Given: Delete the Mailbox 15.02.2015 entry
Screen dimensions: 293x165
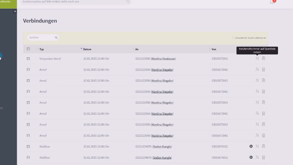Looking at the screenshot, I should pyautogui.click(x=263, y=157).
